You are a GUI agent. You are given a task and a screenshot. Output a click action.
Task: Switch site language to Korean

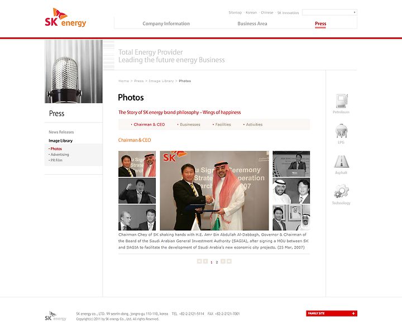[251, 12]
